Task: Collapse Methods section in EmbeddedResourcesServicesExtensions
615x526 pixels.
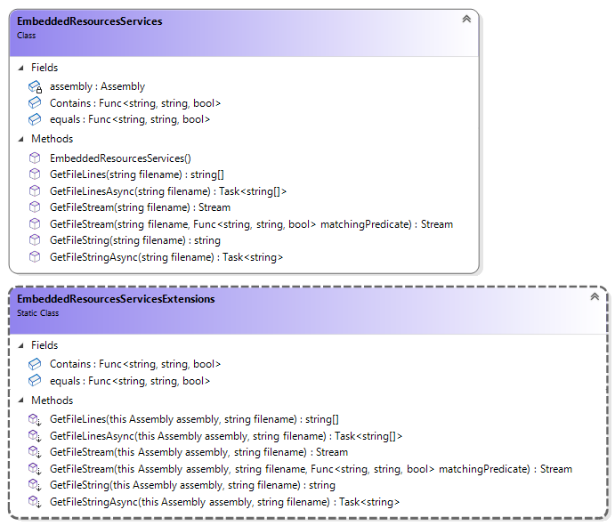Action: (20, 401)
